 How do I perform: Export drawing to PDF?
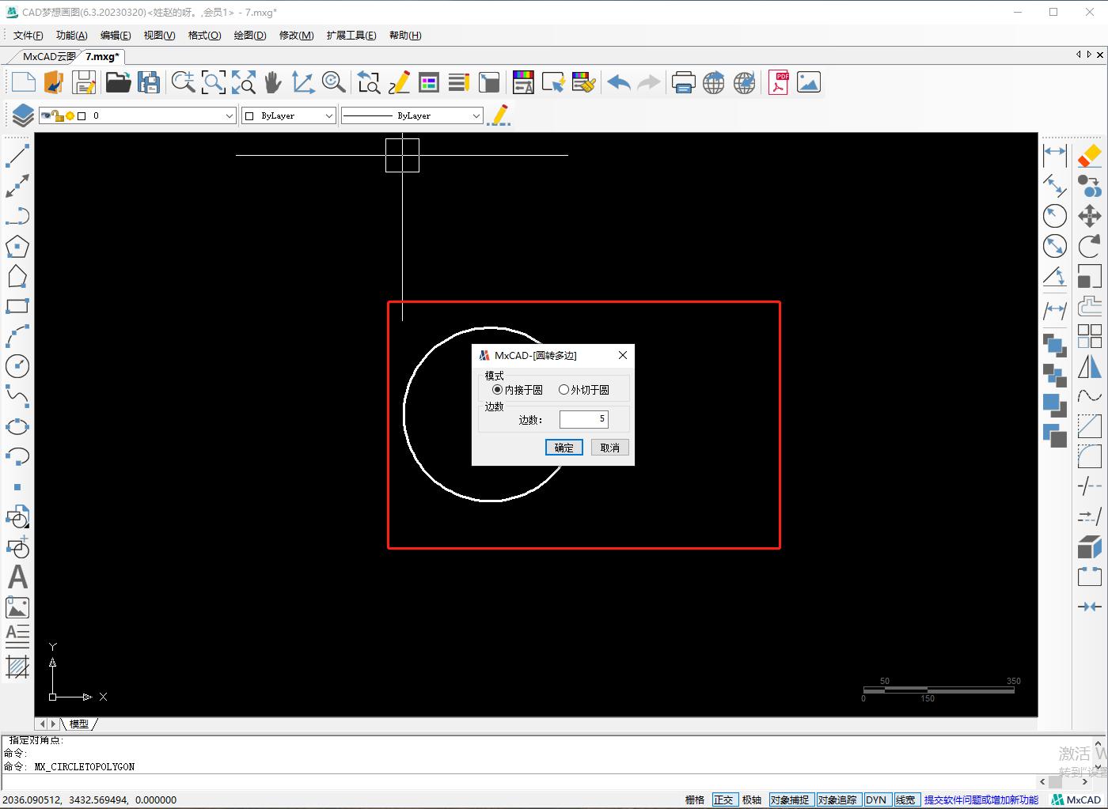(x=779, y=81)
